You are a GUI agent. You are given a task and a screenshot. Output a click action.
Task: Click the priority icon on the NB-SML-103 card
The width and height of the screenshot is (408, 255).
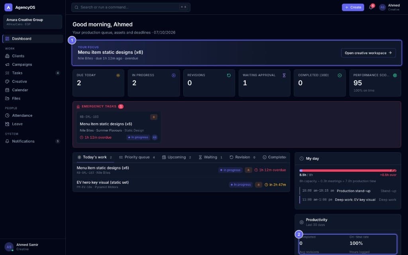coord(154,117)
